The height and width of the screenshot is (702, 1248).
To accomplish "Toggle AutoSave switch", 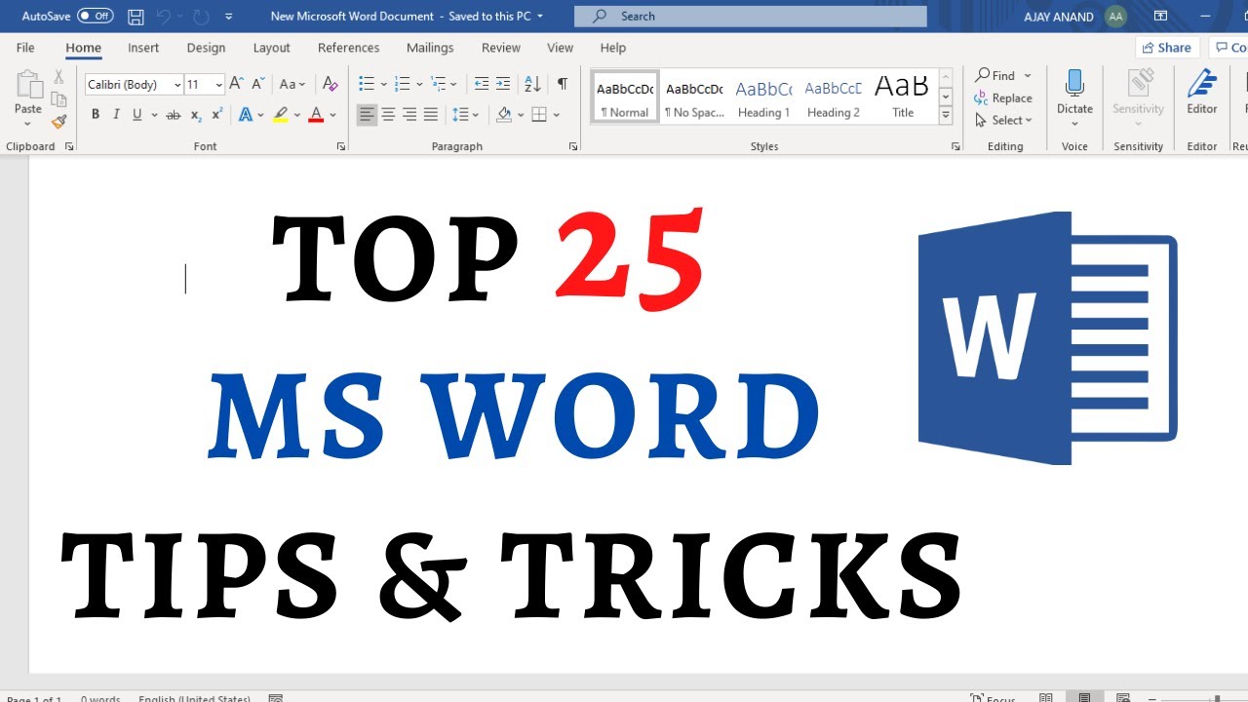I will click(95, 17).
